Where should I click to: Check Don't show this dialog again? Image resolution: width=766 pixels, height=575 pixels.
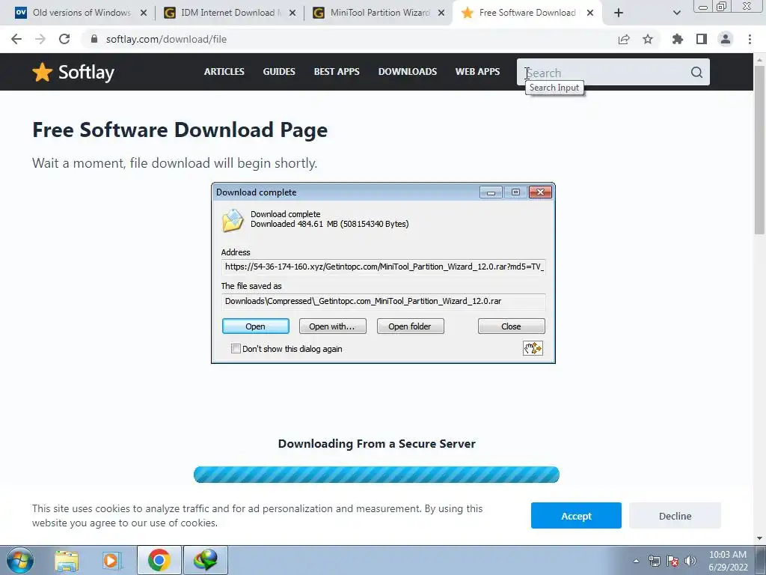(236, 349)
